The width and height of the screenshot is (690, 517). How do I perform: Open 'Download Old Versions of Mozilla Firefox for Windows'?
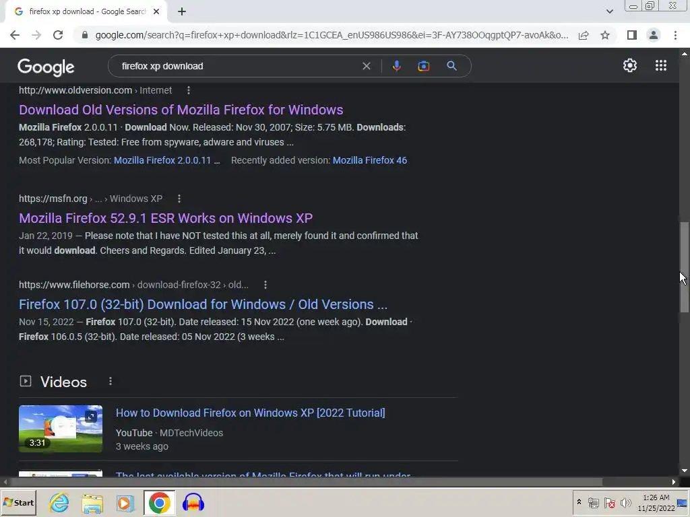tap(181, 110)
